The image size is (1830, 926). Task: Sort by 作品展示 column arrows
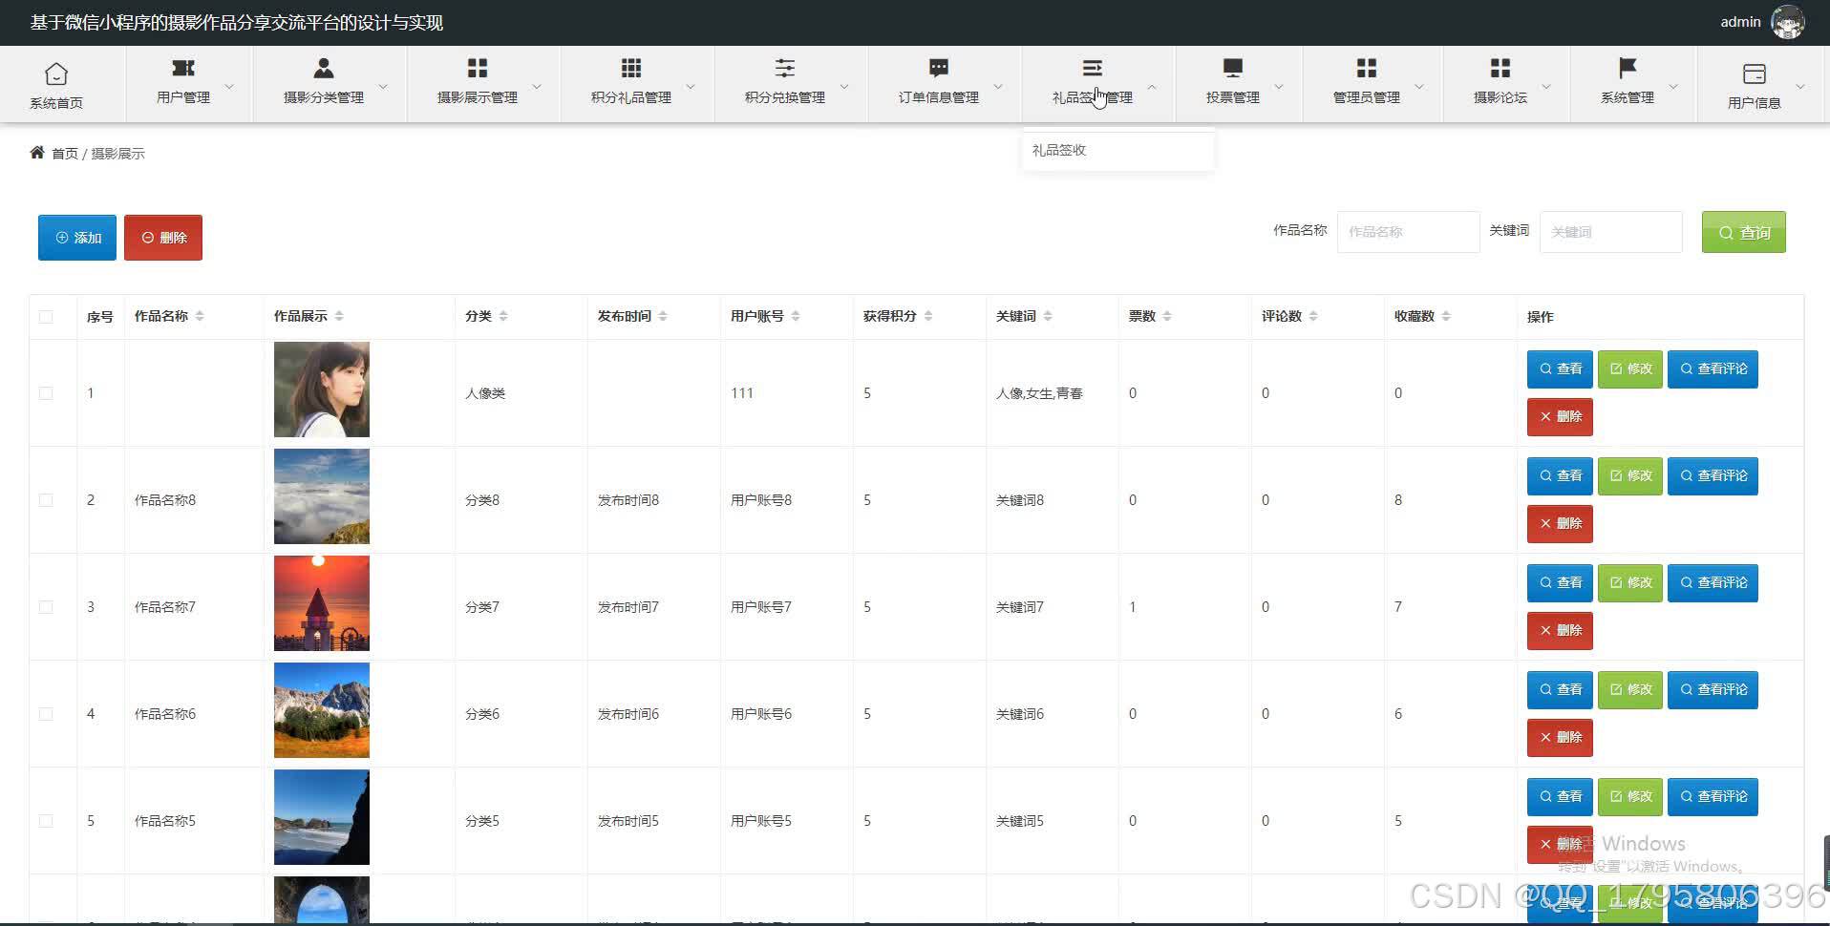coord(339,316)
